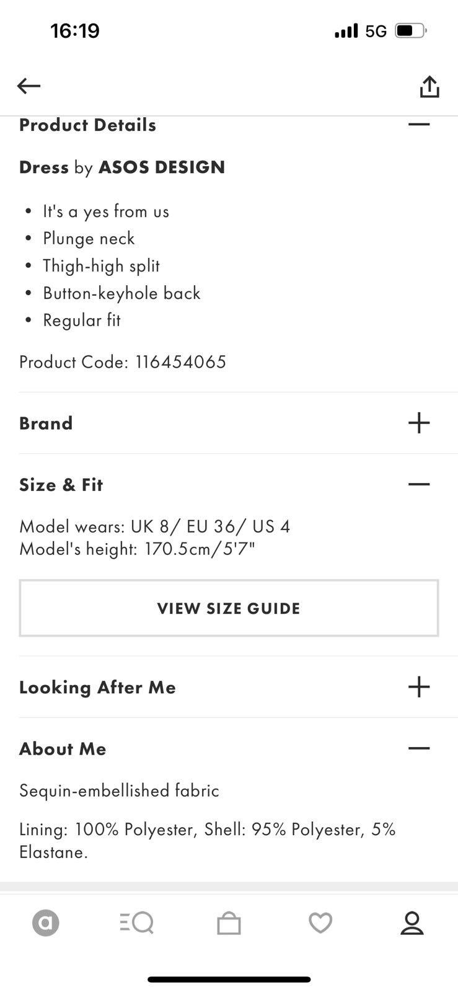Tap the Product Code number text
This screenshot has width=458, height=992.
pos(180,362)
